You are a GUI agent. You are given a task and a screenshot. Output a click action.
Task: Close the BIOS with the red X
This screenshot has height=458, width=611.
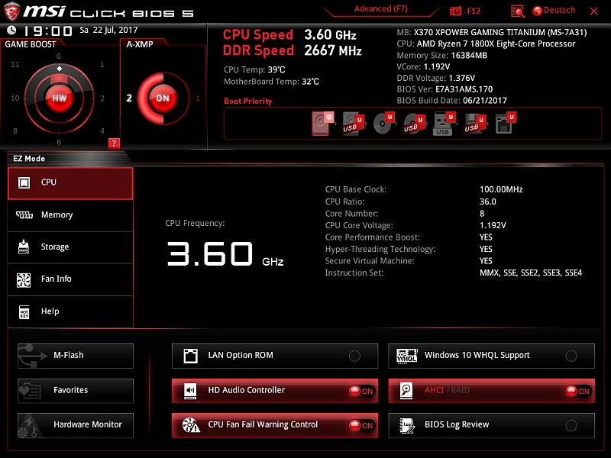coord(594,11)
